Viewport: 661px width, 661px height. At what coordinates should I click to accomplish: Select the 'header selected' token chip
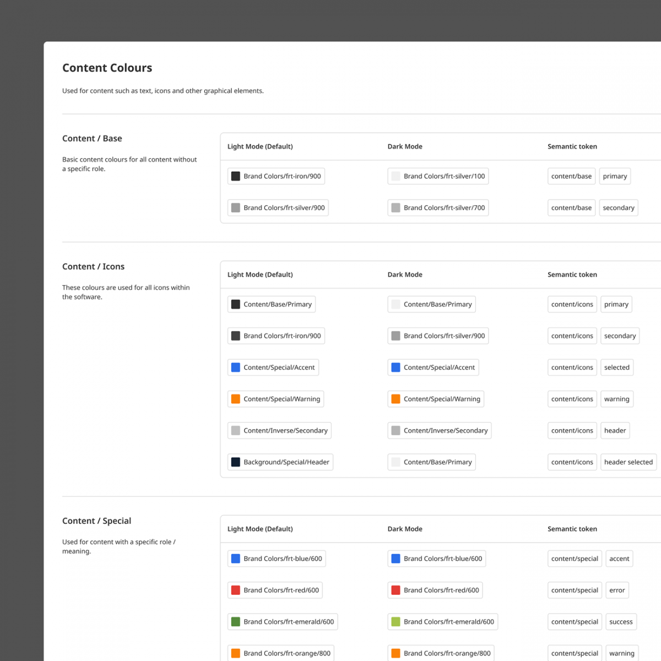click(628, 462)
